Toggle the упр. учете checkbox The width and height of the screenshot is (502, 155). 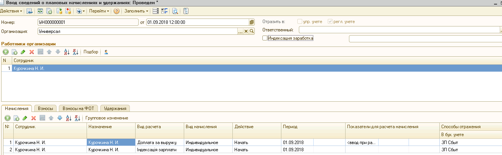click(x=300, y=22)
